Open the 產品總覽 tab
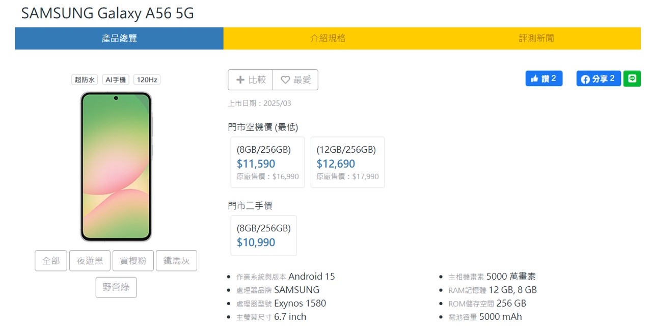Viewport: 652px width, 327px height. pos(119,38)
